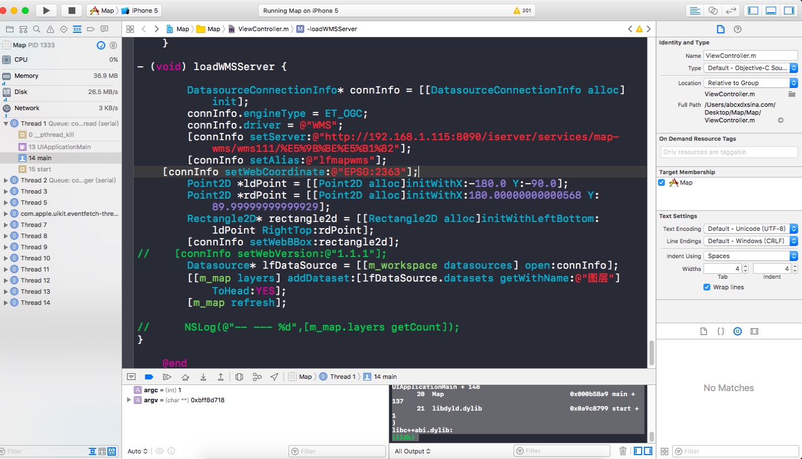Uncheck Map target membership checkbox
This screenshot has height=459, width=802.
click(662, 182)
